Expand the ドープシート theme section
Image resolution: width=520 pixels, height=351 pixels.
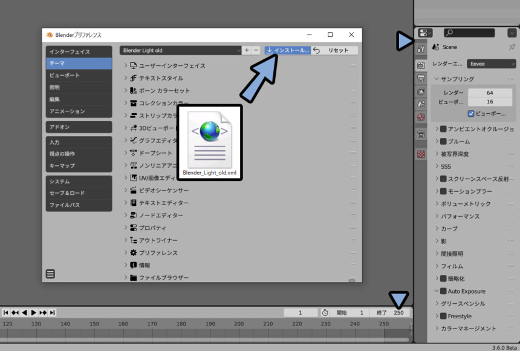[126, 153]
